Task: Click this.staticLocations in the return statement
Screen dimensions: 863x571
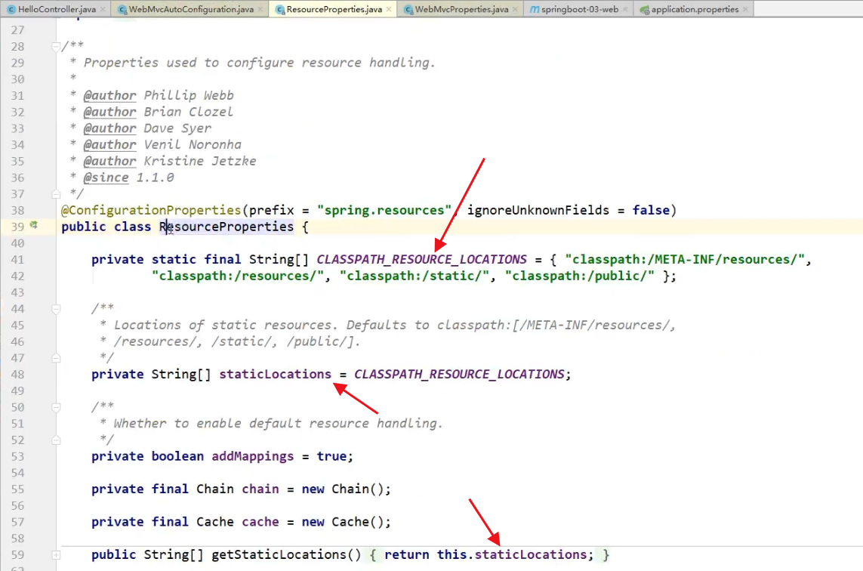Action: click(512, 554)
